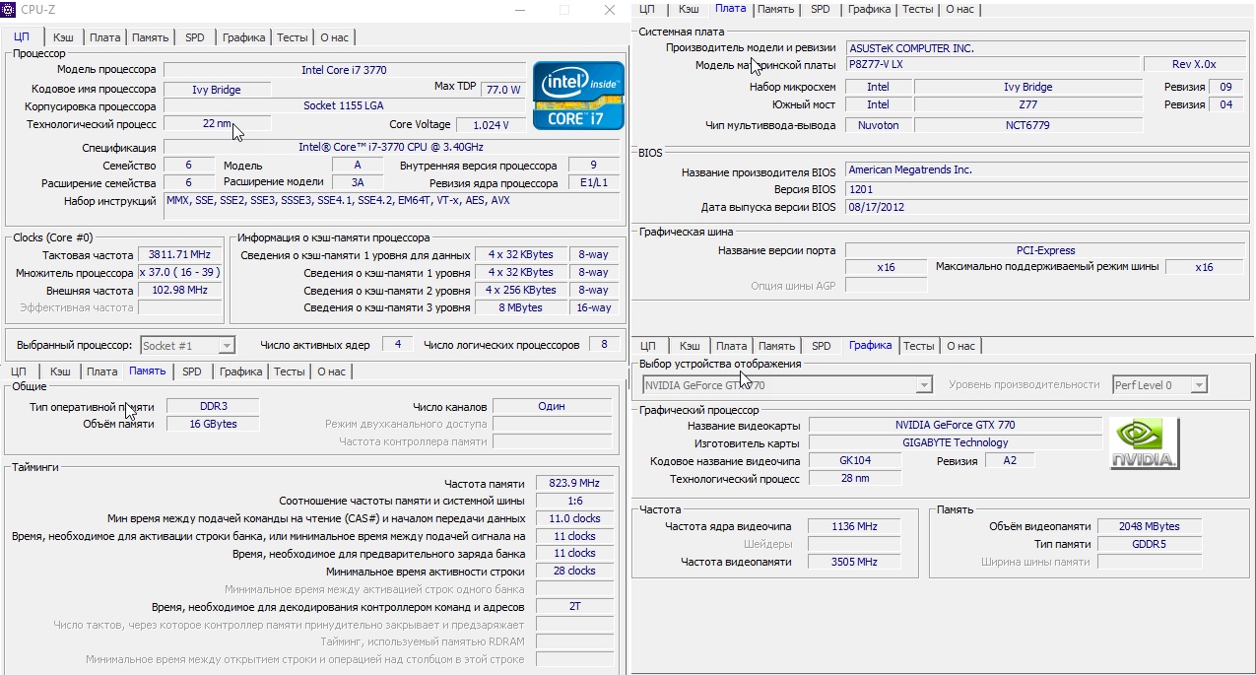
Task: Click the Z77 southbridge value
Action: point(1027,104)
